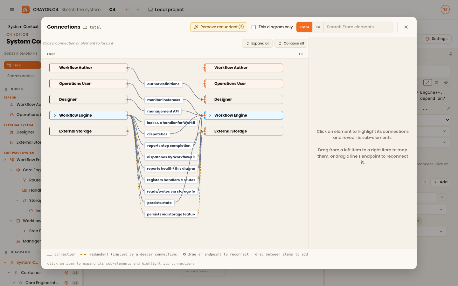Click the 'reports health' connection label
The image size is (458, 286).
click(171, 168)
